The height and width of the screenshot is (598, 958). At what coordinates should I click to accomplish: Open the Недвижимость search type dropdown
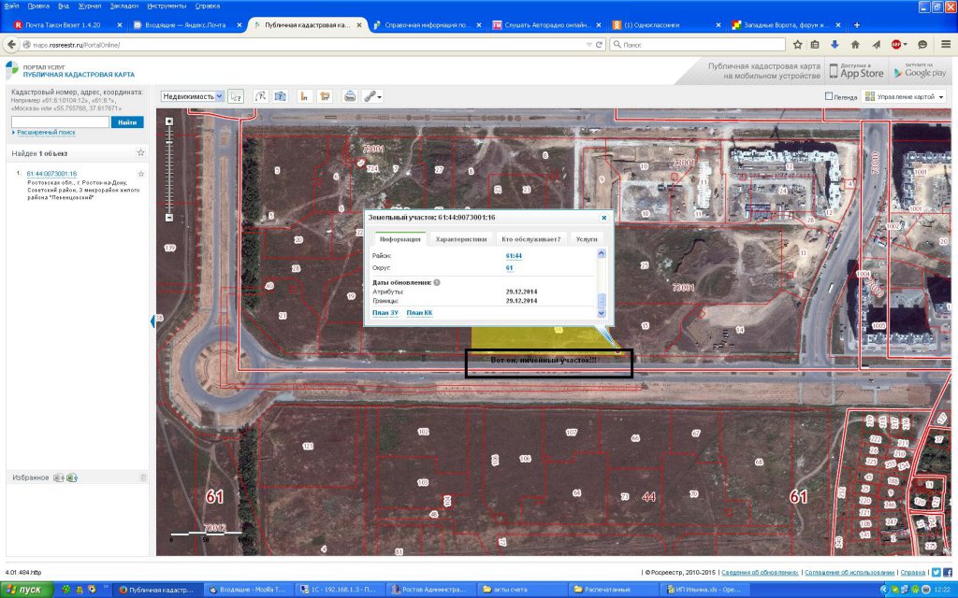tap(193, 96)
